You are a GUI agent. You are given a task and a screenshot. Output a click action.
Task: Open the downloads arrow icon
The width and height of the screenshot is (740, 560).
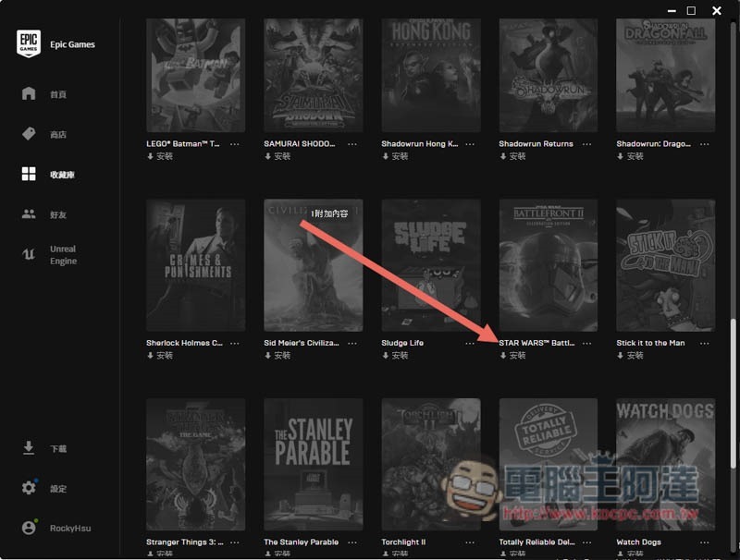coord(29,448)
